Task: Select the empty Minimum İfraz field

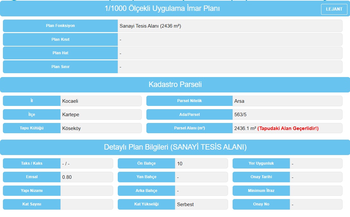Action: [316, 191]
